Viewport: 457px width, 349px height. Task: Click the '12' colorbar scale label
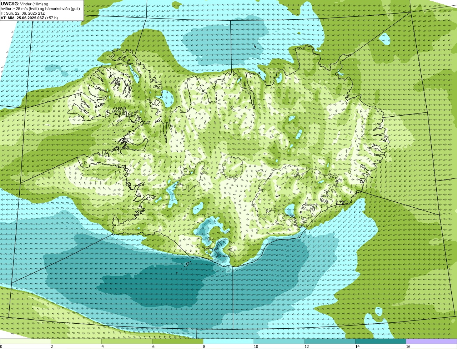point(306,347)
